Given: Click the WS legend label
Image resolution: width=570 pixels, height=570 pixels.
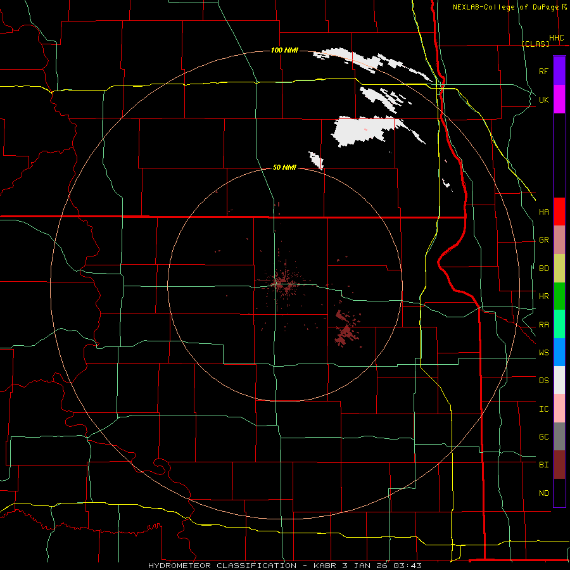Looking at the screenshot, I should 543,353.
